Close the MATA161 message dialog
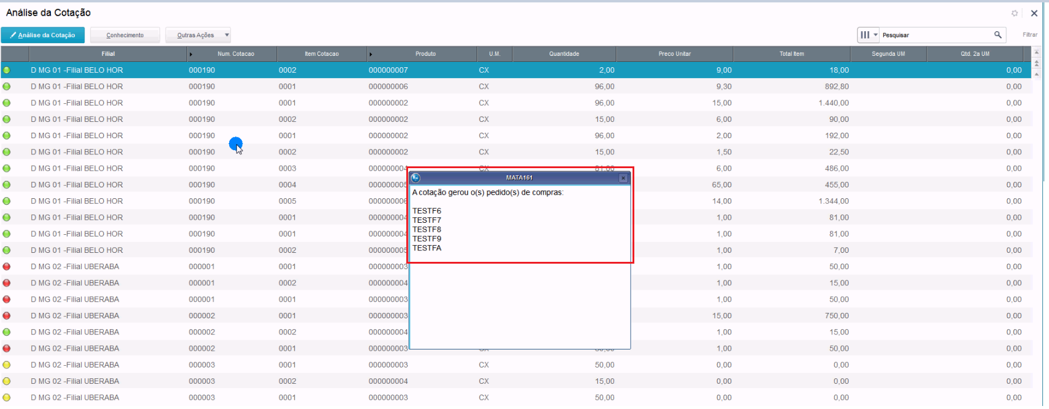Viewport: 1049px width, 409px height. [623, 178]
